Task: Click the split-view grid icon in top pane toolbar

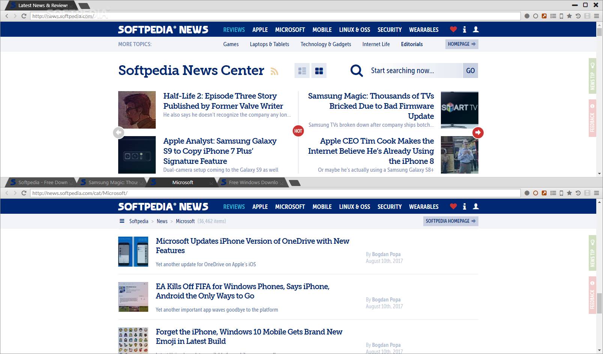Action: click(x=587, y=16)
